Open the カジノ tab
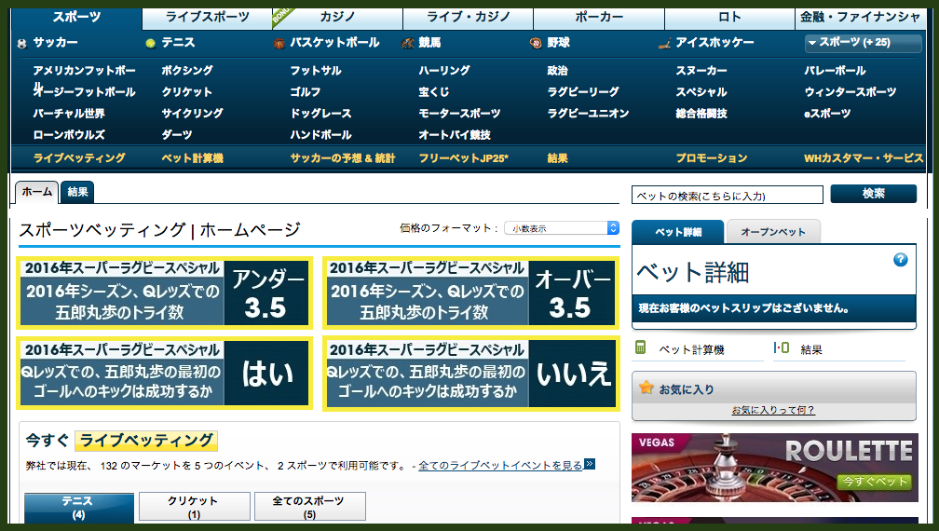The width and height of the screenshot is (939, 531). [x=338, y=18]
